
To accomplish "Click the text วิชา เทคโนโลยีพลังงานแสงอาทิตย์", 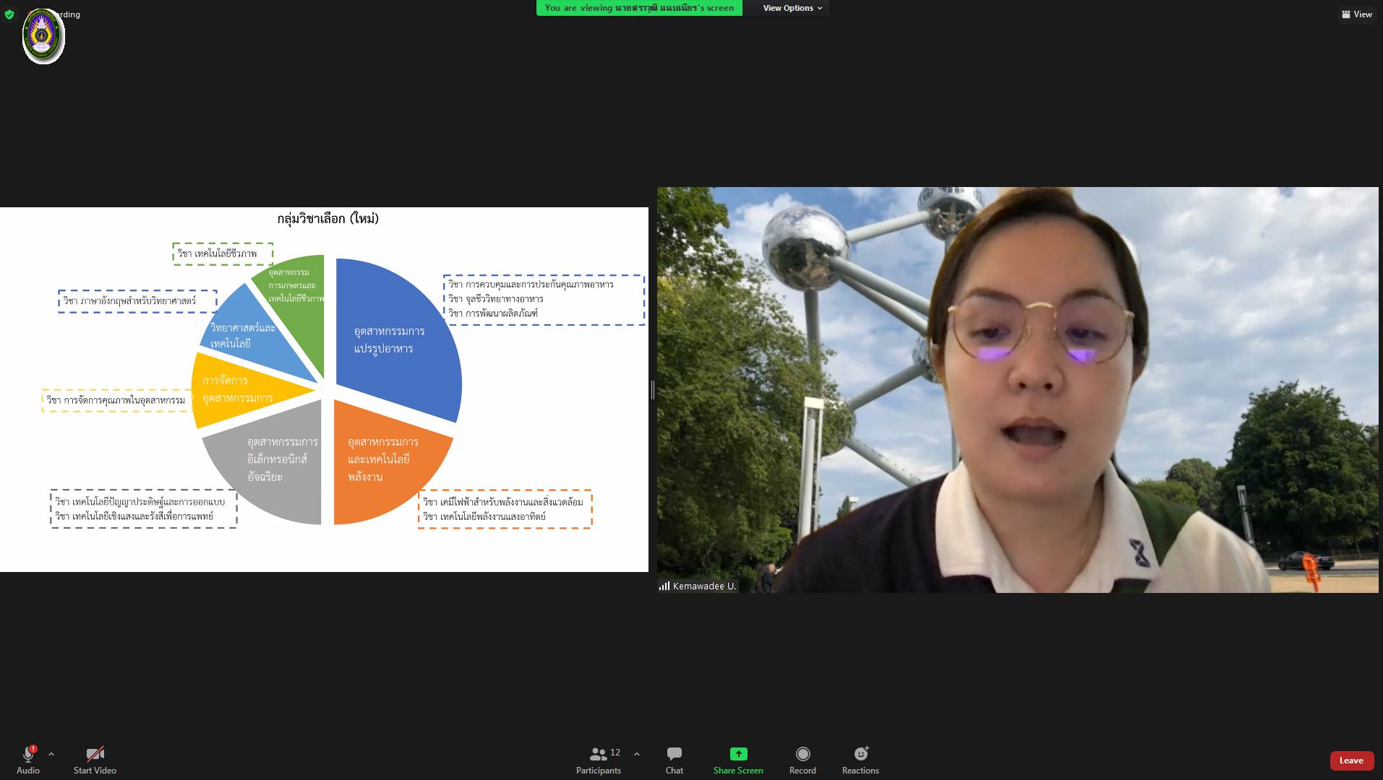I will coord(484,516).
